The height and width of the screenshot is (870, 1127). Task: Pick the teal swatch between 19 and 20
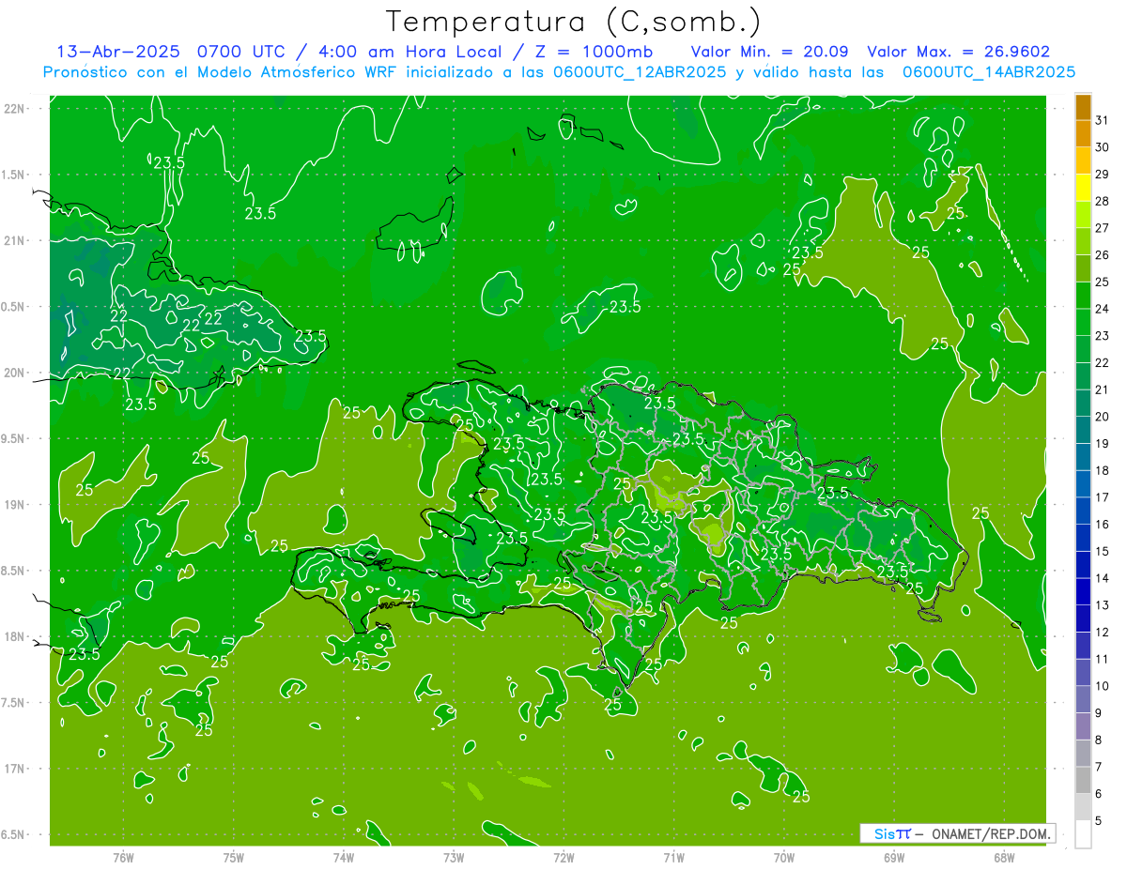click(1083, 431)
